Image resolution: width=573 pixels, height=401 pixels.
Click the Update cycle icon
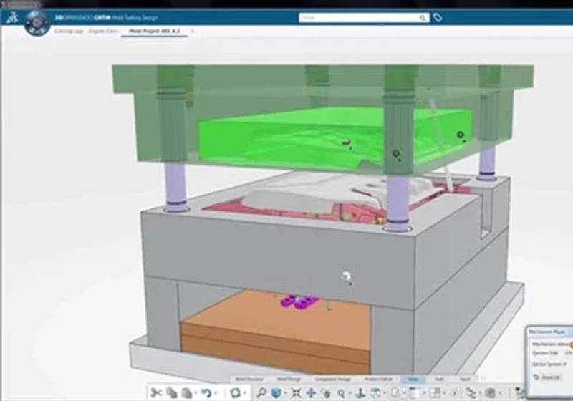point(236,393)
